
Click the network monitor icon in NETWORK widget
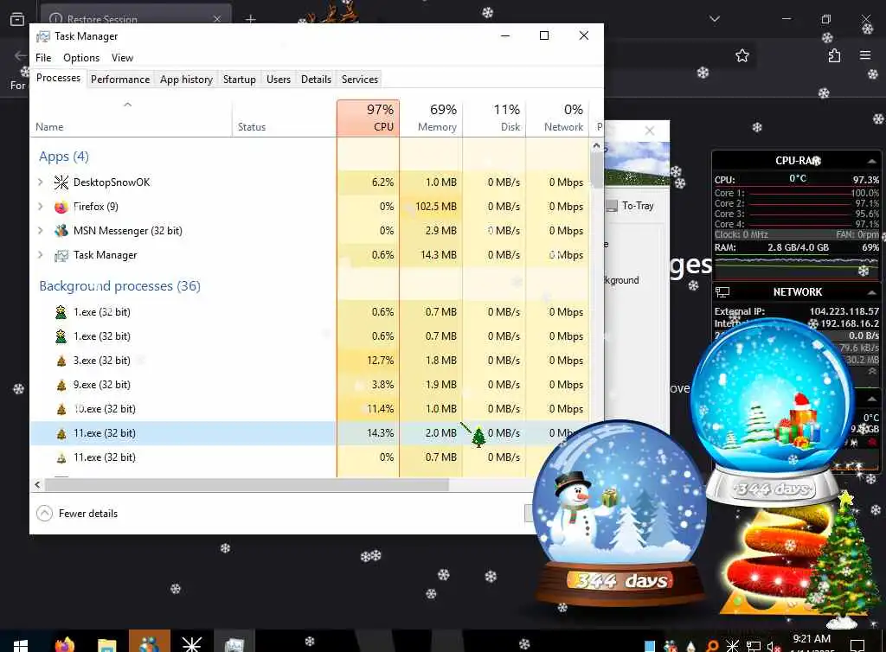[x=722, y=292]
